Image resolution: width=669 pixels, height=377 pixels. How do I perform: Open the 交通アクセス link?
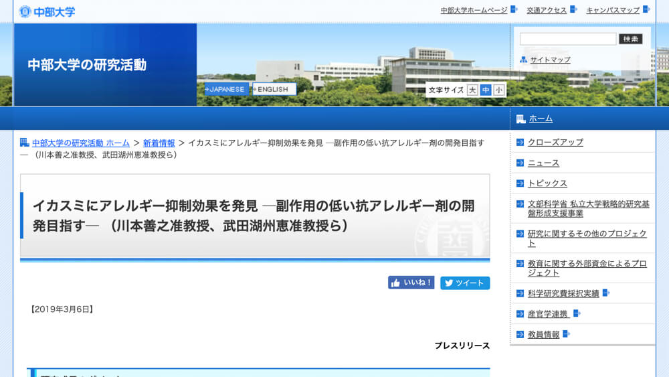(x=546, y=10)
